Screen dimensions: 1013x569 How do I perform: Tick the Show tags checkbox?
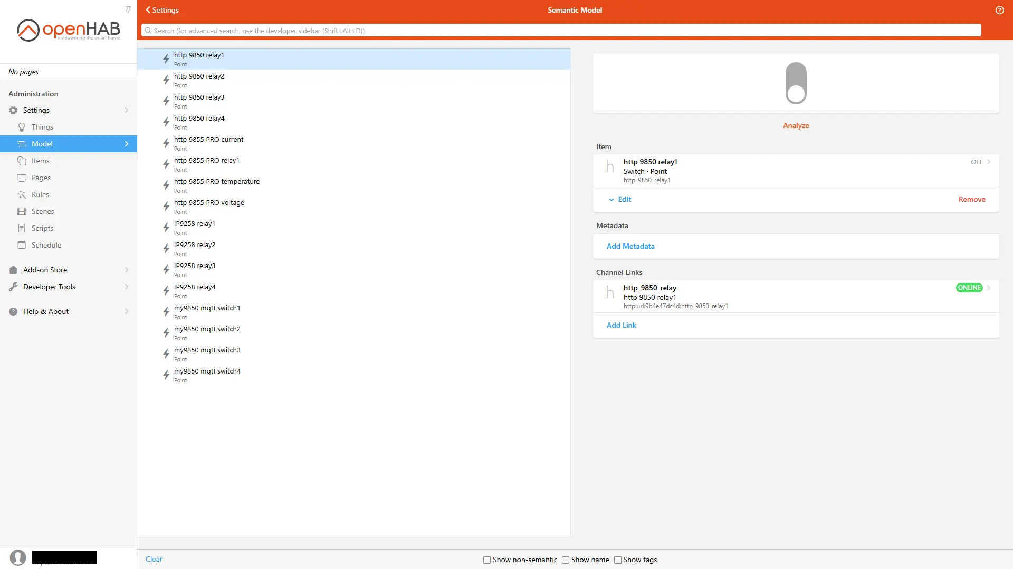(618, 560)
